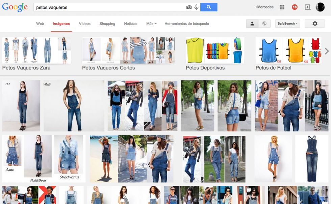Go to the Shopping tab

coord(107,24)
